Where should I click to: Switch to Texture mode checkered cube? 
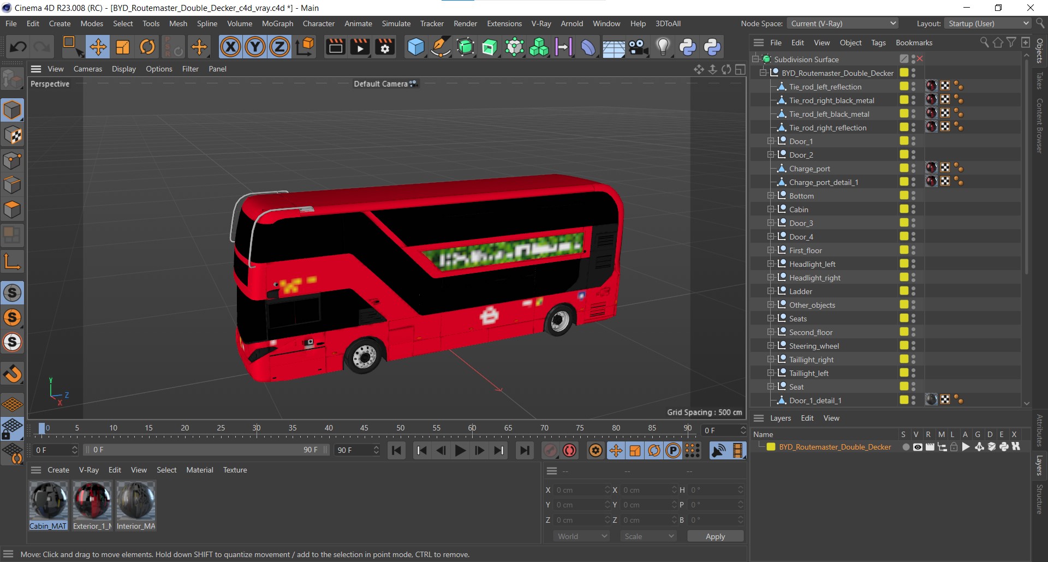click(13, 135)
